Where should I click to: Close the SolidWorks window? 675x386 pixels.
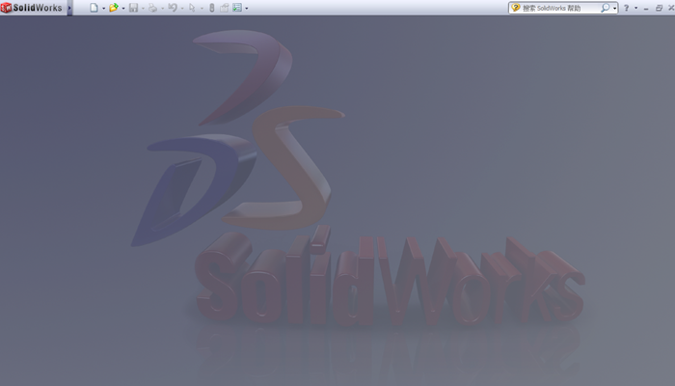(671, 8)
